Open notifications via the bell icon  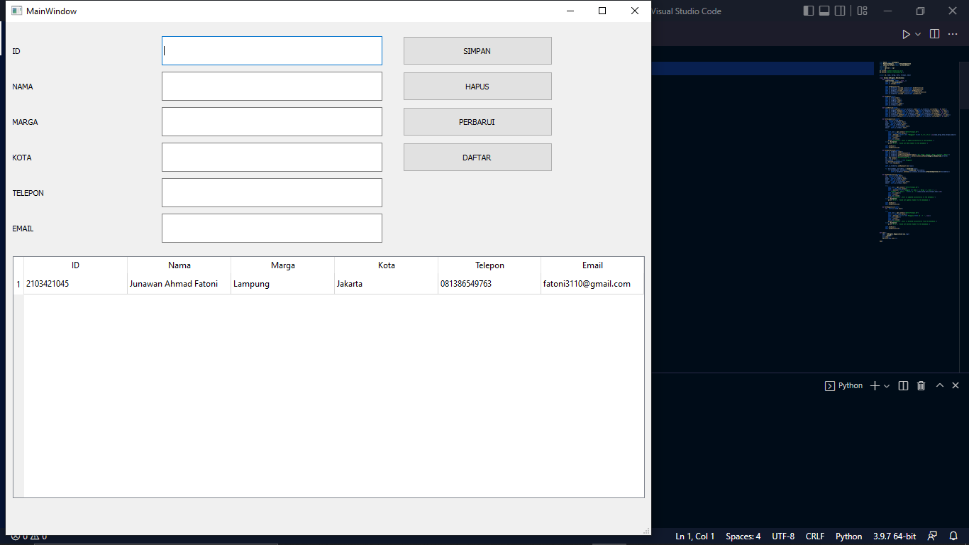click(953, 536)
